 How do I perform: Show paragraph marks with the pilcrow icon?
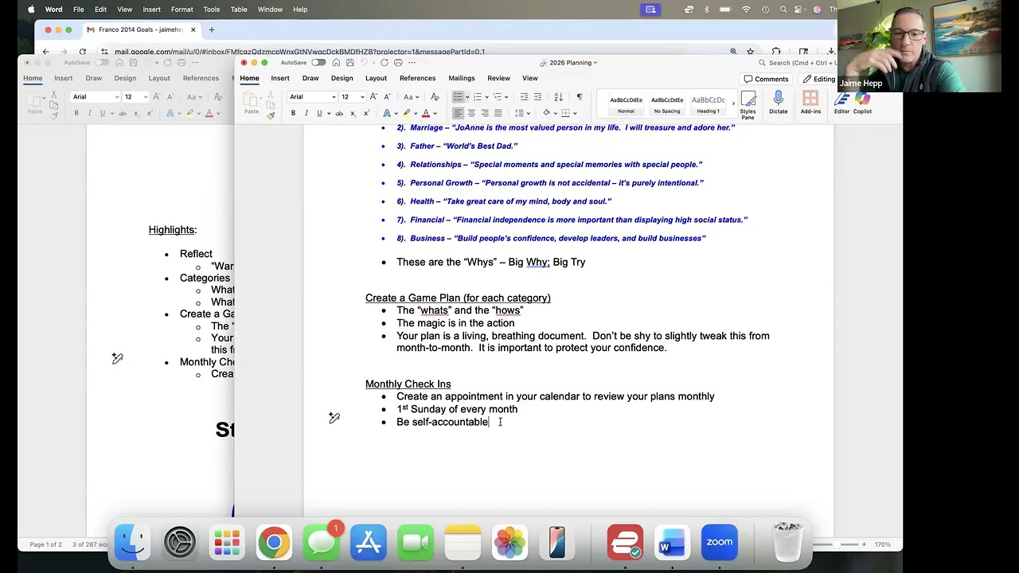579,97
